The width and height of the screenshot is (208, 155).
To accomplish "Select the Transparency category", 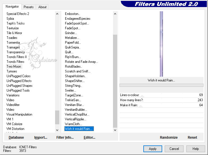I will pos(16,52).
